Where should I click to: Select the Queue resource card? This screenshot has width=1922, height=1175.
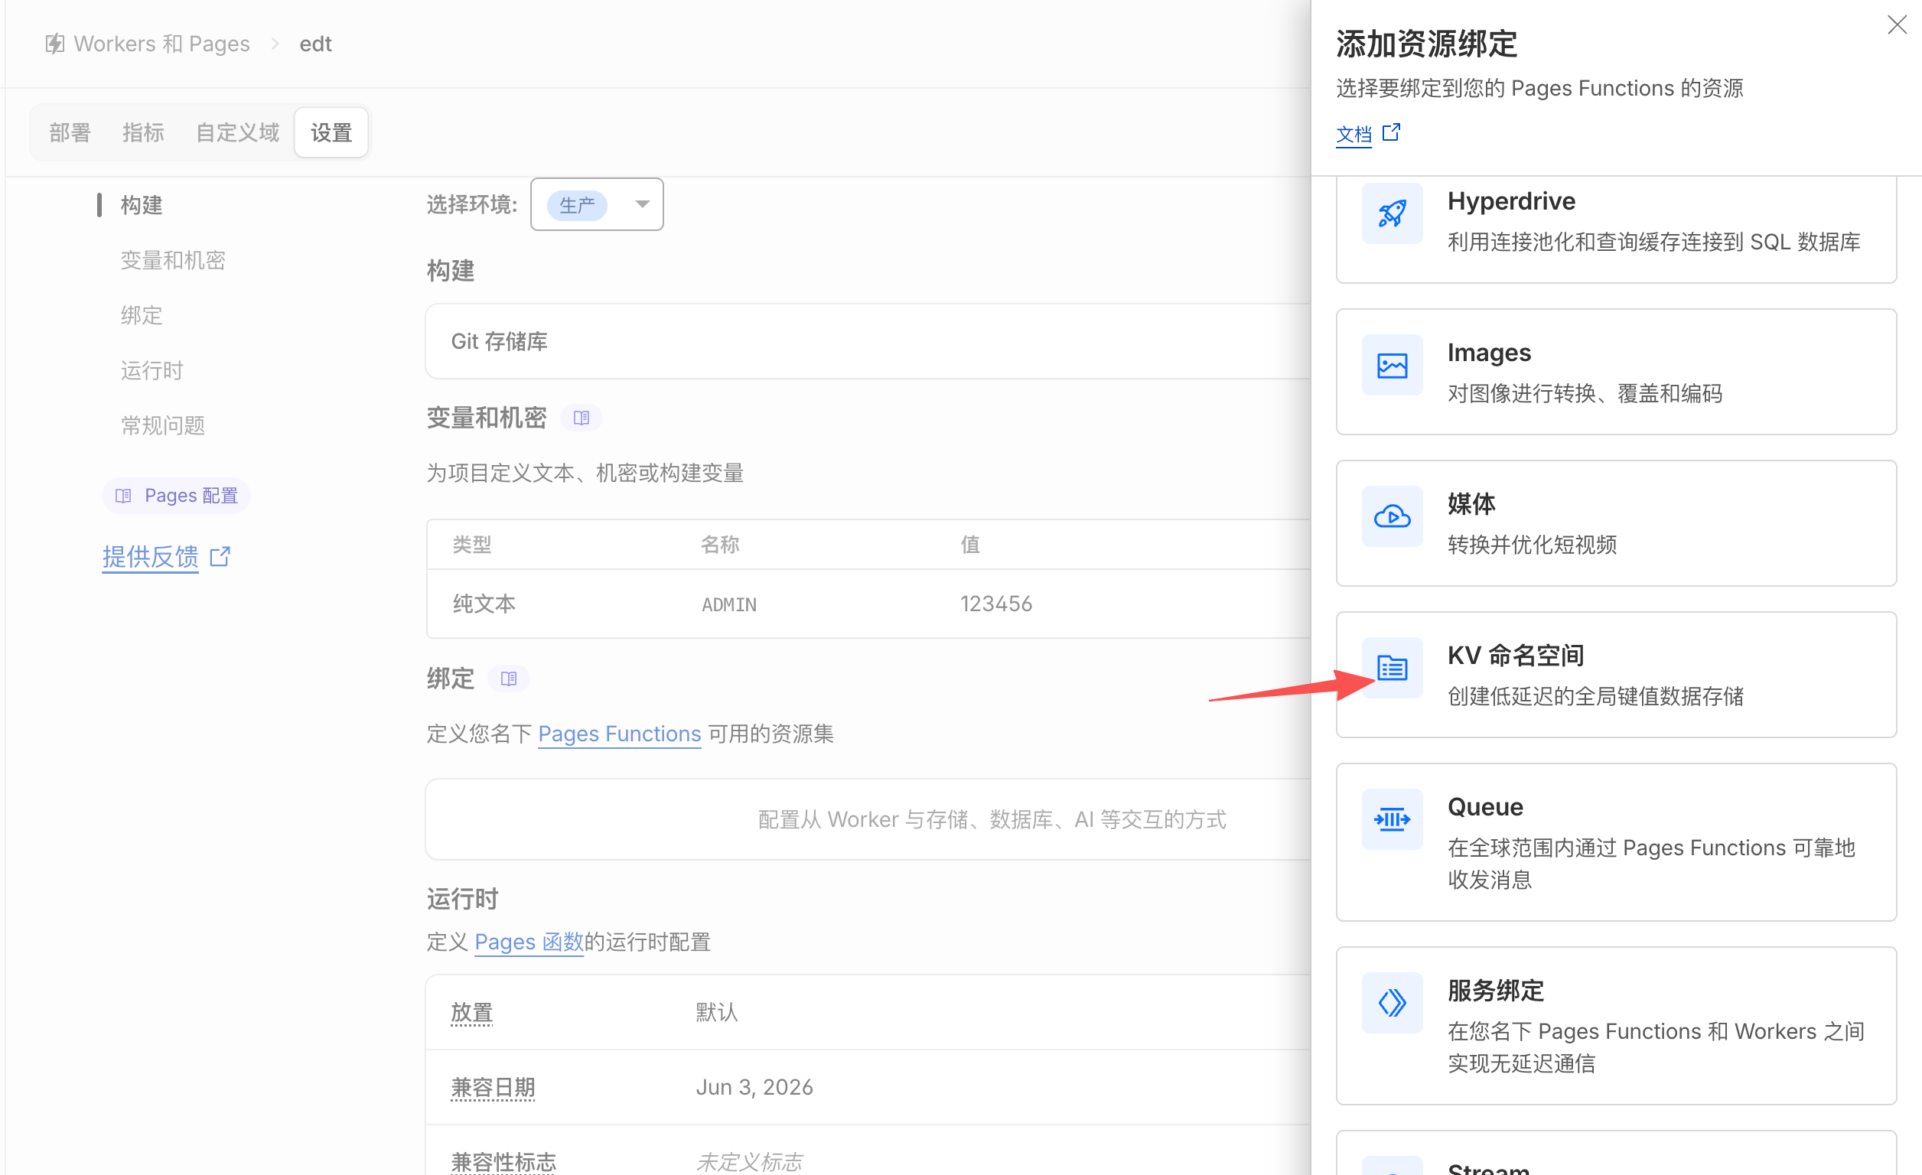coord(1616,842)
